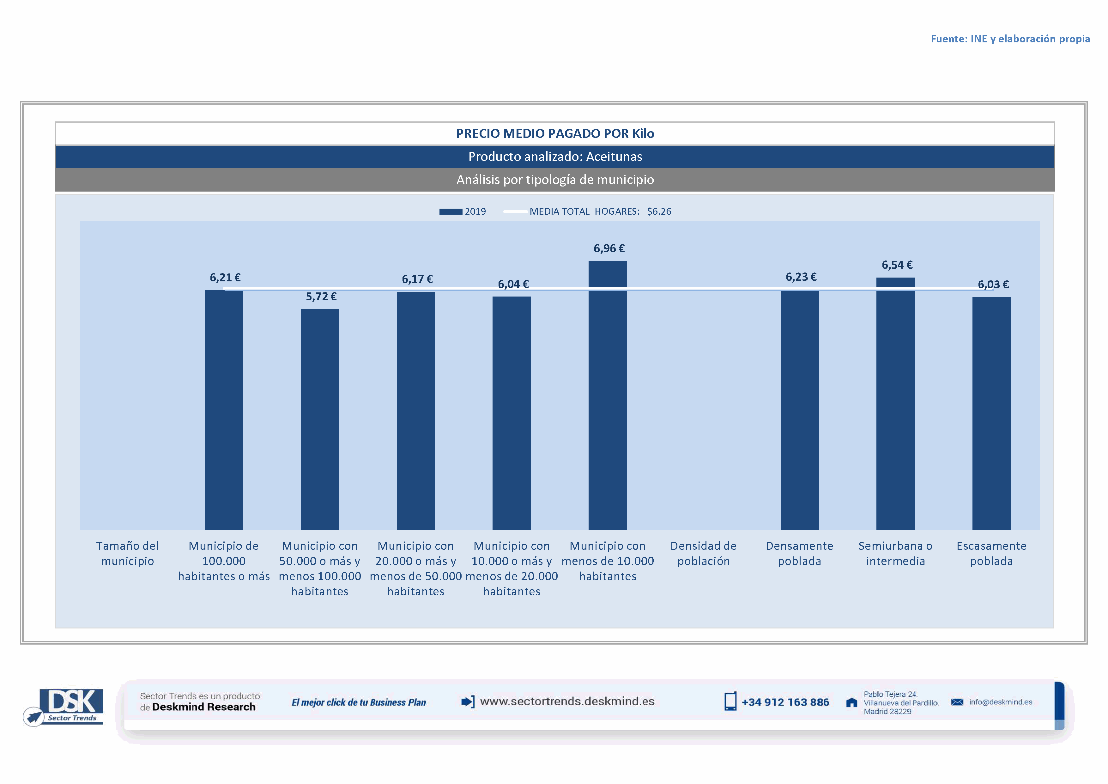Click the +34 912 163 886 phone number

(785, 702)
